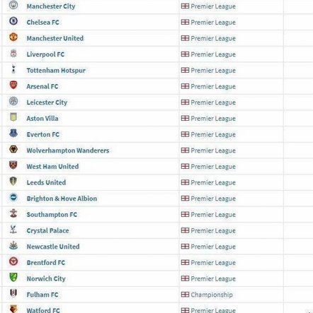This screenshot has width=313, height=313.
Task: Open Brighton & Hove Albion link
Action: click(62, 199)
